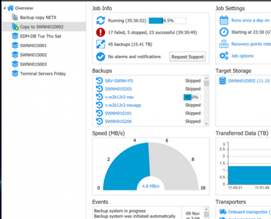Click the Request Support button
The width and height of the screenshot is (271, 219).
click(188, 57)
